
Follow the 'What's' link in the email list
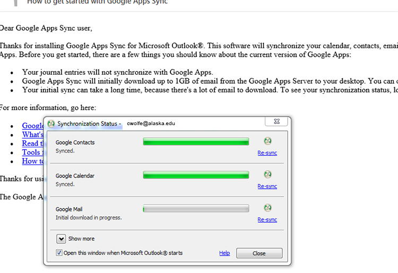click(x=32, y=135)
